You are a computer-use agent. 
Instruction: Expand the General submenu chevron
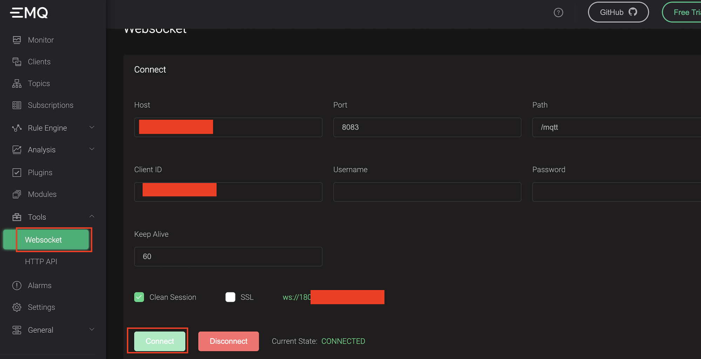click(92, 330)
